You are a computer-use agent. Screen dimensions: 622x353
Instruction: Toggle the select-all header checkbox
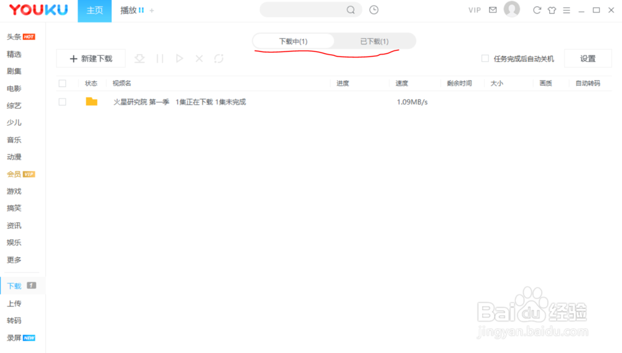tap(62, 83)
